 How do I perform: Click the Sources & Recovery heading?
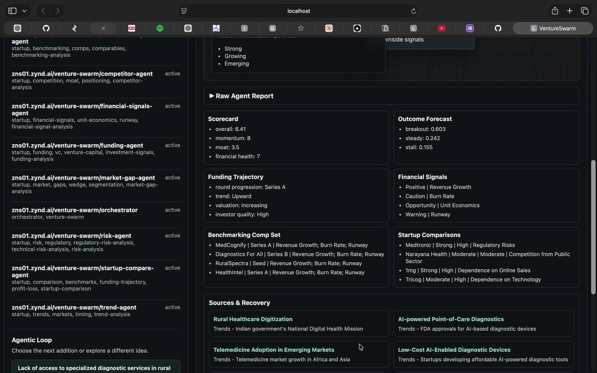pos(239,303)
